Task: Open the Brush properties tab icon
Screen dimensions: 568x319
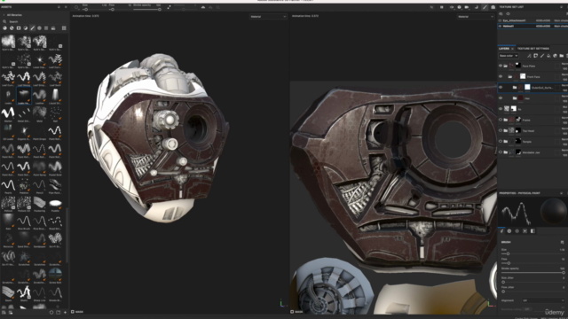Action: [x=501, y=230]
